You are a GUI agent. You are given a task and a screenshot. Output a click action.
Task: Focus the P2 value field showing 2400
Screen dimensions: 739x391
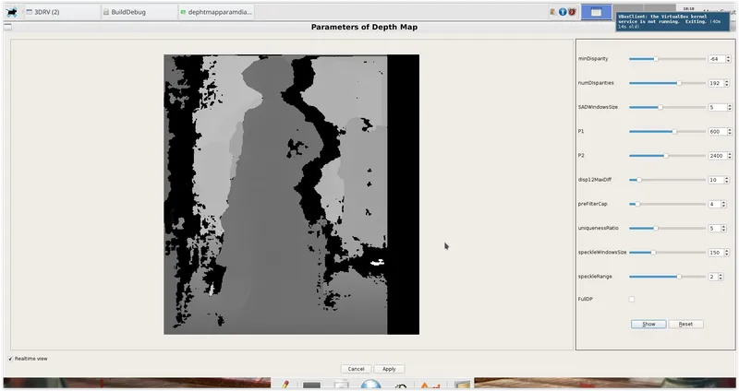718,156
